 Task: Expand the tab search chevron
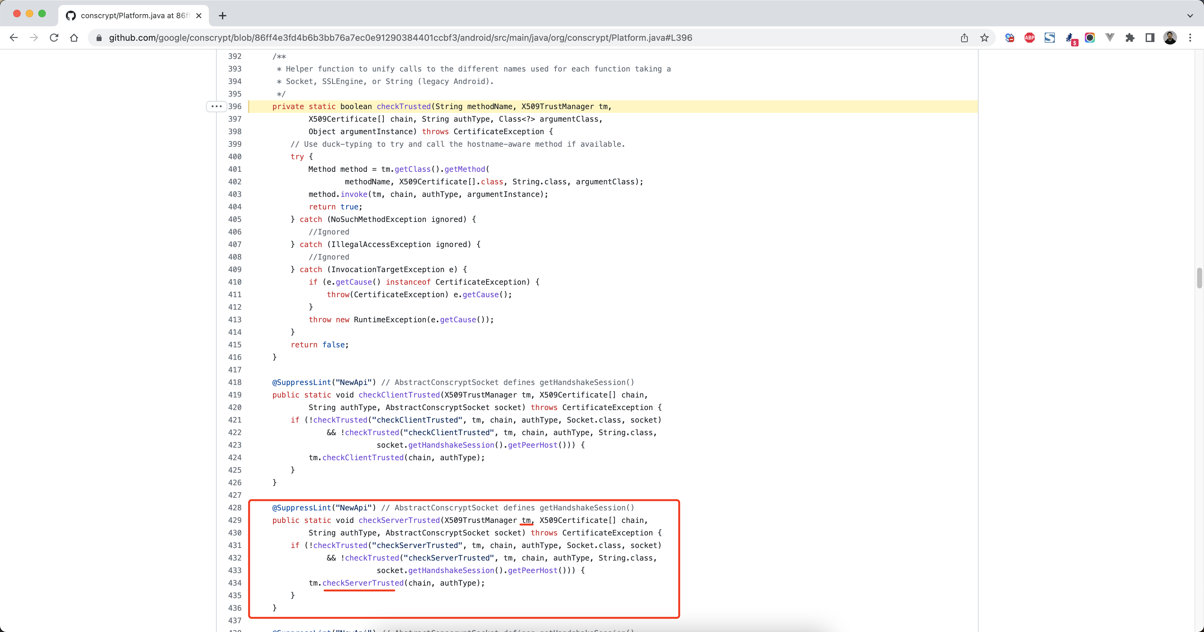1190,15
